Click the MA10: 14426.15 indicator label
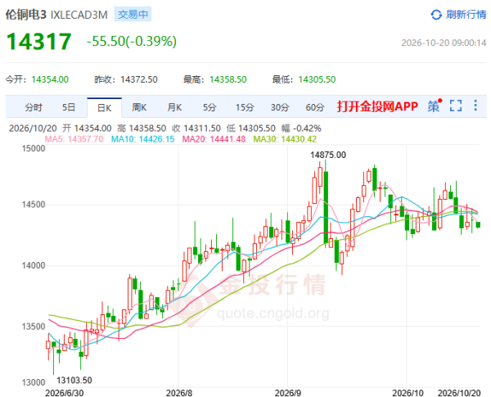 (x=142, y=139)
